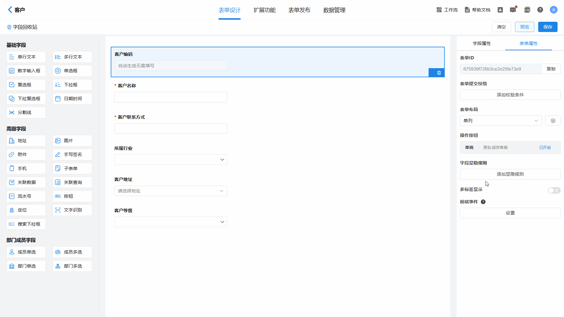Screen dimensions: 564x317
Task: Click the 表单ID value field
Action: 501,69
